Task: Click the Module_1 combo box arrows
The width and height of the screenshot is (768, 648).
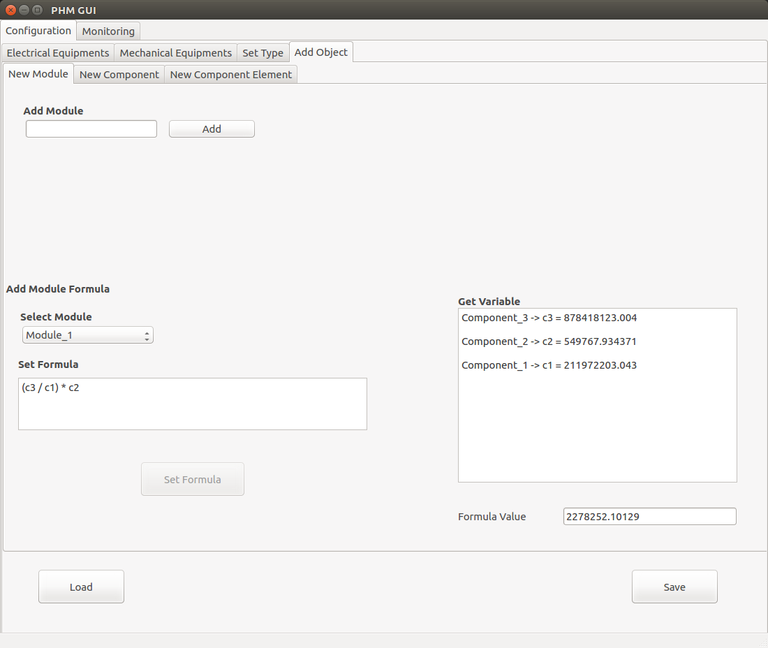Action: click(147, 335)
